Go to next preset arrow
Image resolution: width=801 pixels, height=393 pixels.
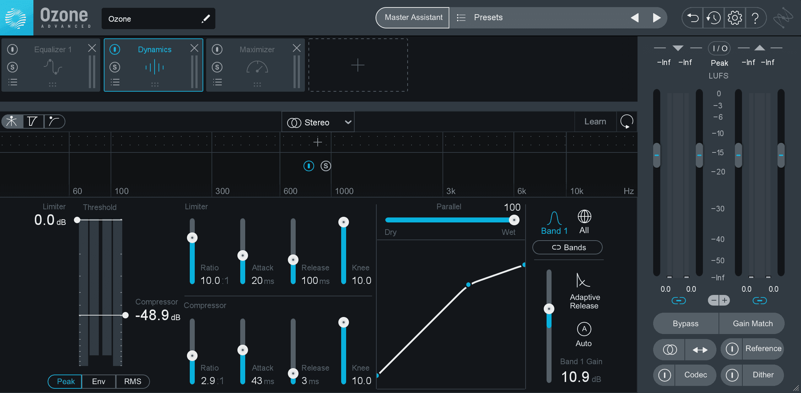pos(657,18)
